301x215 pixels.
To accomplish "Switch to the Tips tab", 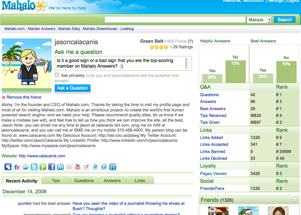I will point(56,180).
